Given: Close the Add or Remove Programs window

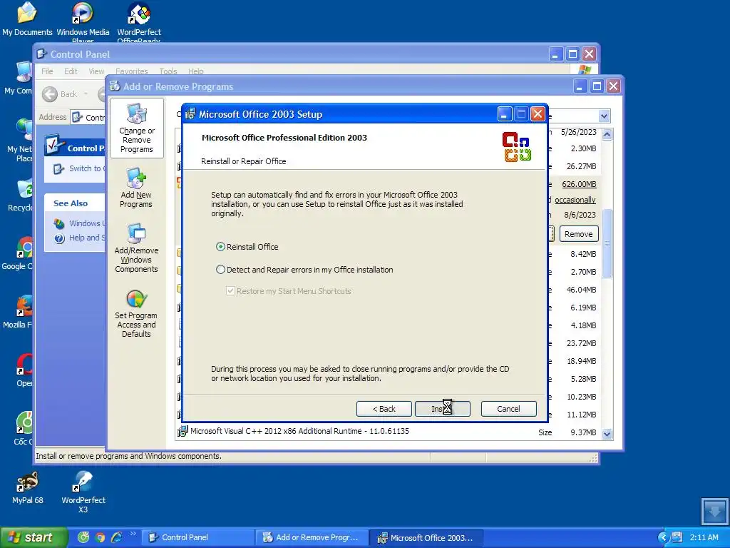Looking at the screenshot, I should pos(613,86).
